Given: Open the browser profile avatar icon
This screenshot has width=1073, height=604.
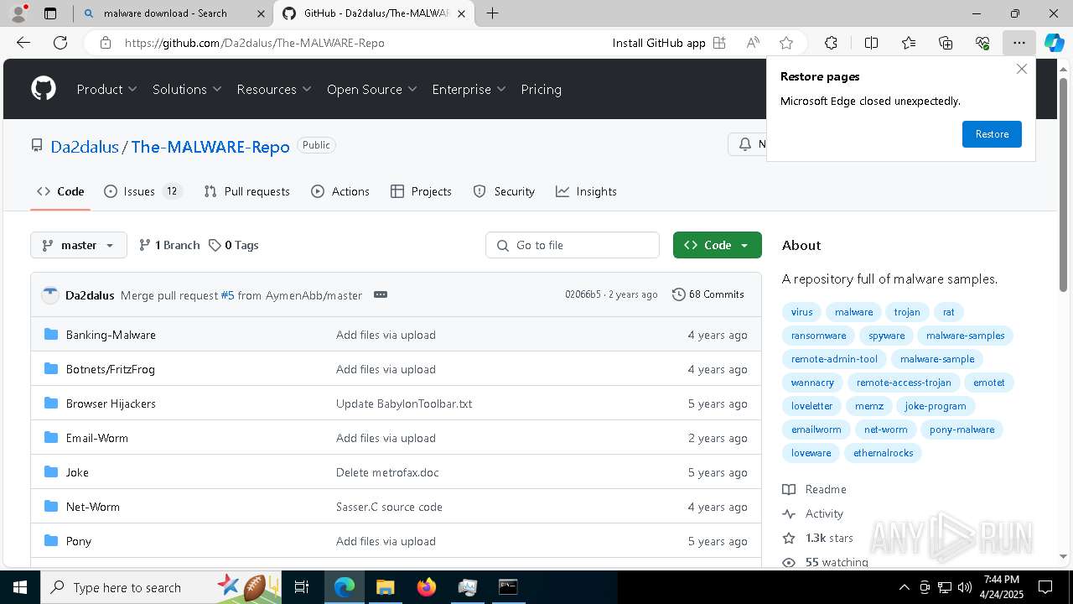Looking at the screenshot, I should coord(18,13).
